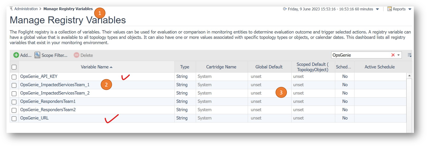Expand the search box dropdown arrow
The height and width of the screenshot is (146, 427).
(399, 55)
